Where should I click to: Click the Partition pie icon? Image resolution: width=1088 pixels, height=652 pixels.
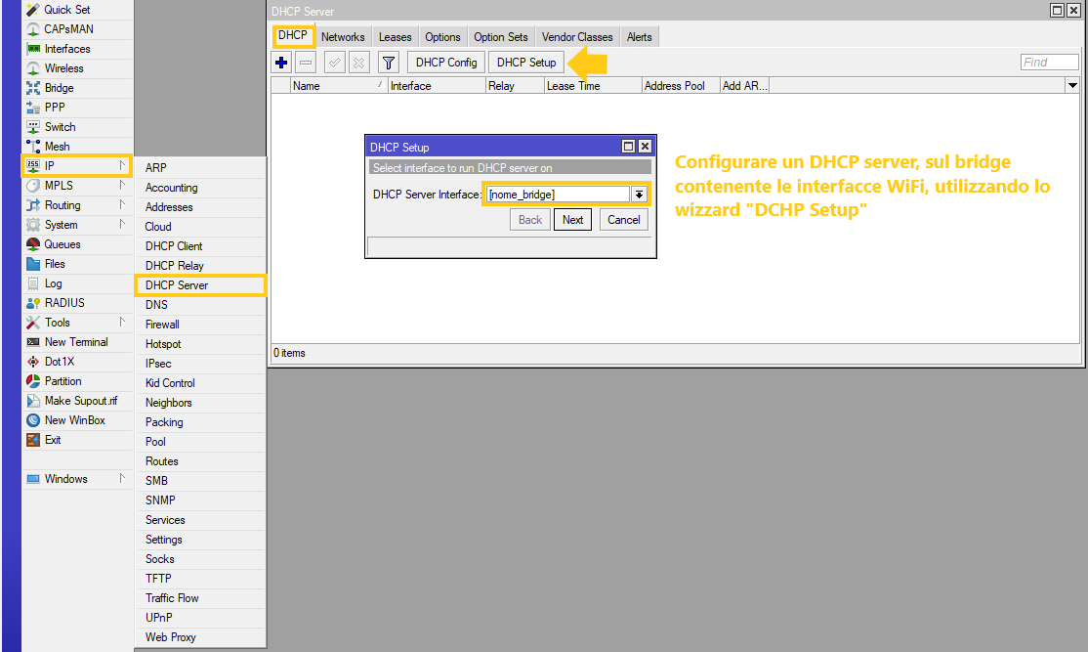(32, 381)
